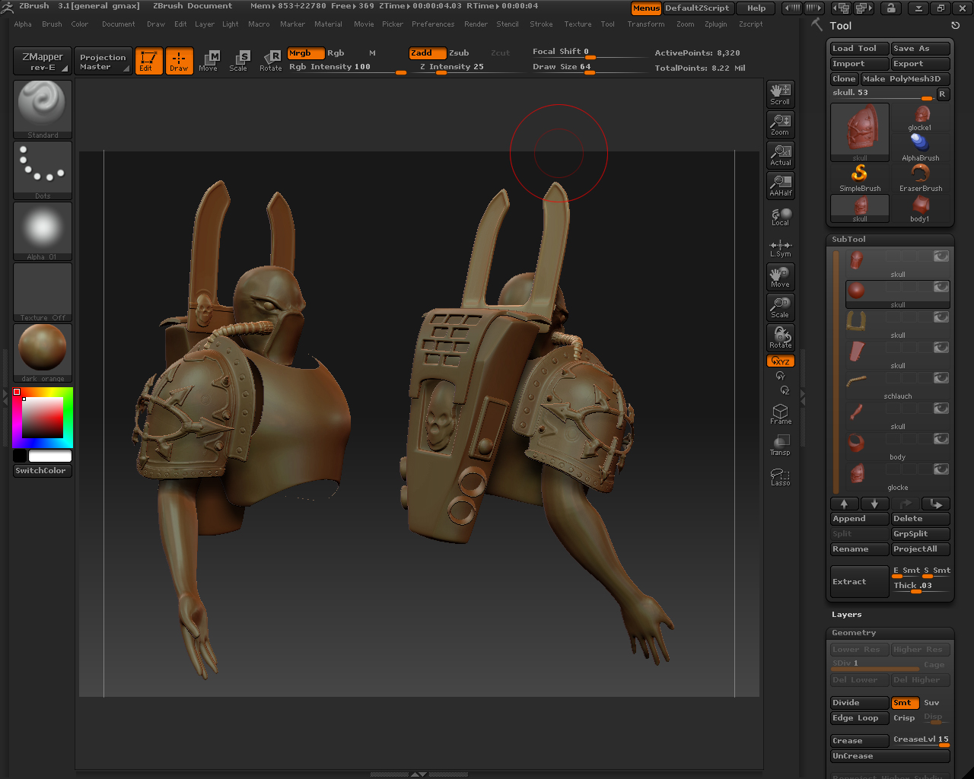Open the Standard brush picker
This screenshot has height=779, width=974.
point(43,110)
